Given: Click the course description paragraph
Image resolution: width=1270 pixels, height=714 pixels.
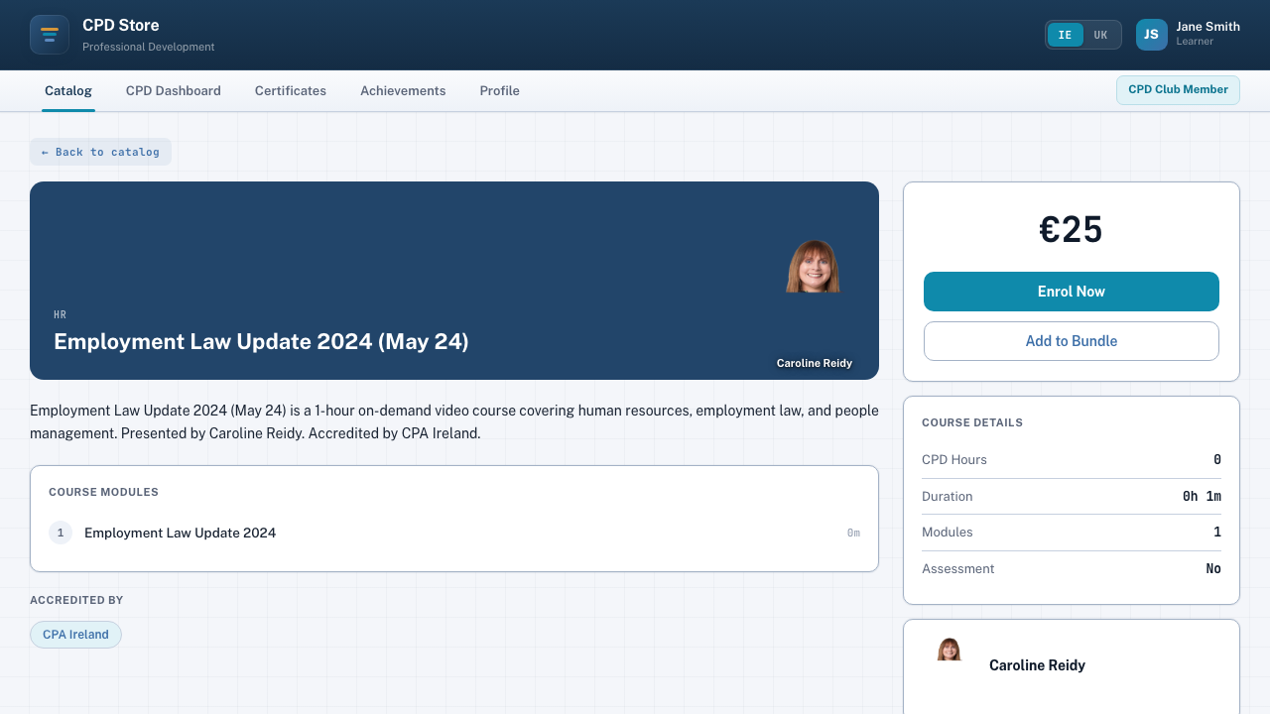Looking at the screenshot, I should [x=454, y=421].
